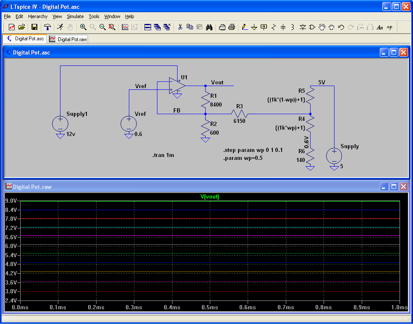Zoom out with the minus magnifier icon
The image size is (413, 324).
point(102,27)
